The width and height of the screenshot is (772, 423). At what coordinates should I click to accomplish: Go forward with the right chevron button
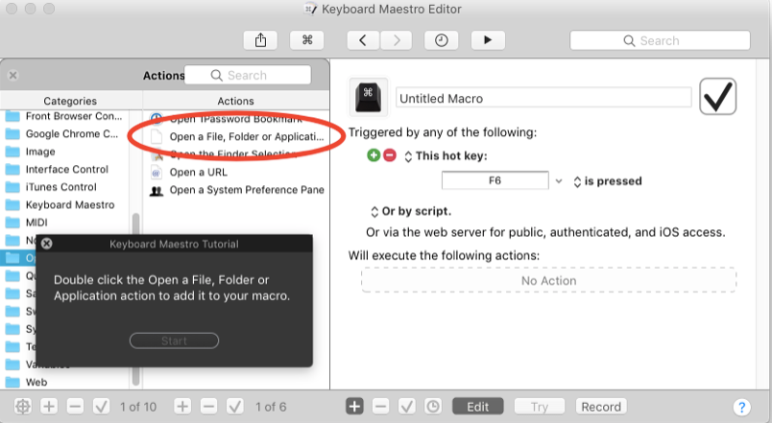coord(397,40)
